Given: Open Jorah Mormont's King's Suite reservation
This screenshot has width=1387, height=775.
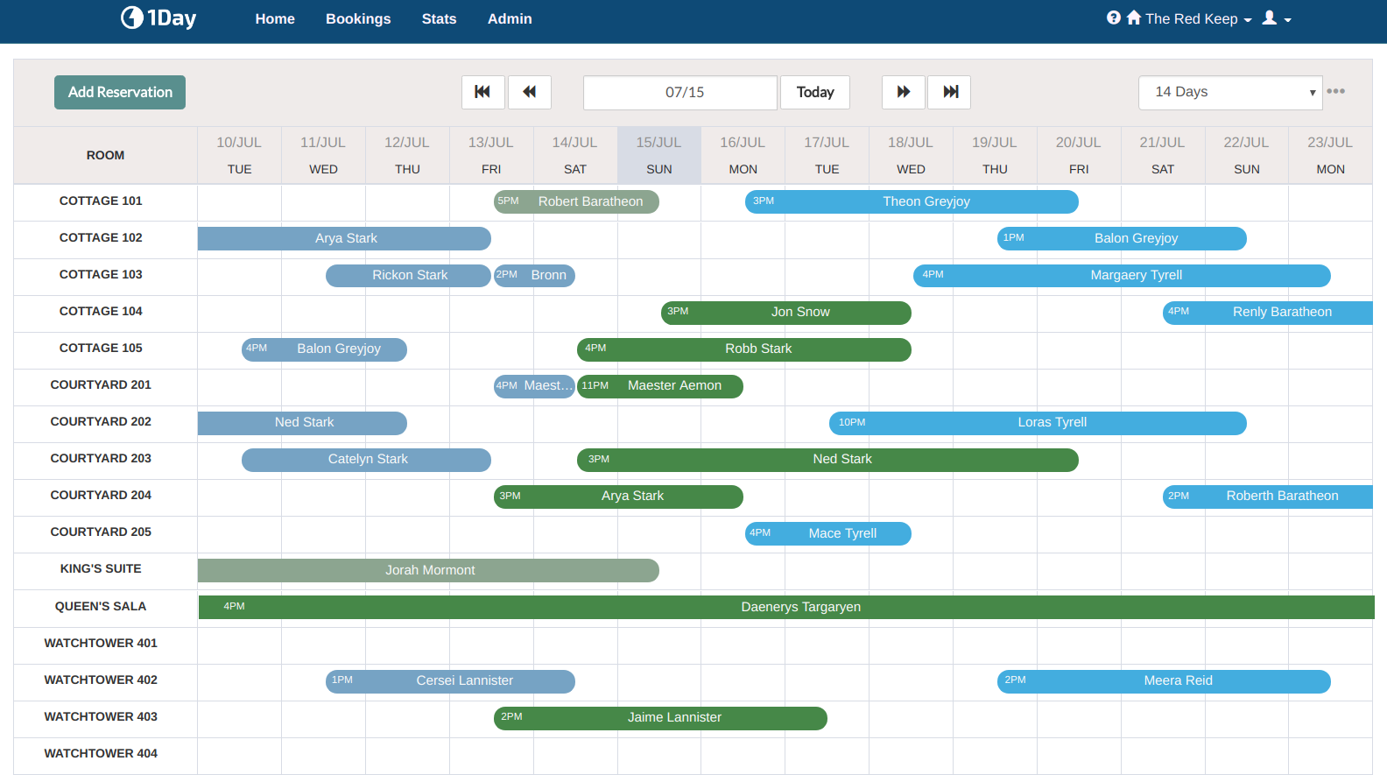Looking at the screenshot, I should click(x=429, y=570).
